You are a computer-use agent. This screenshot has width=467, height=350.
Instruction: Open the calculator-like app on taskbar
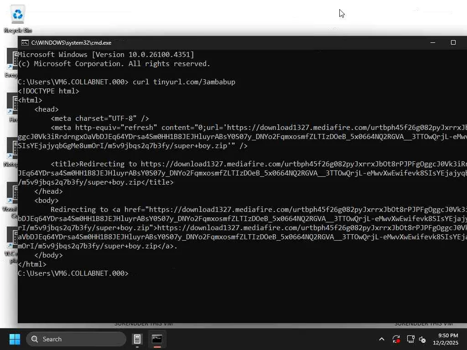(x=137, y=339)
